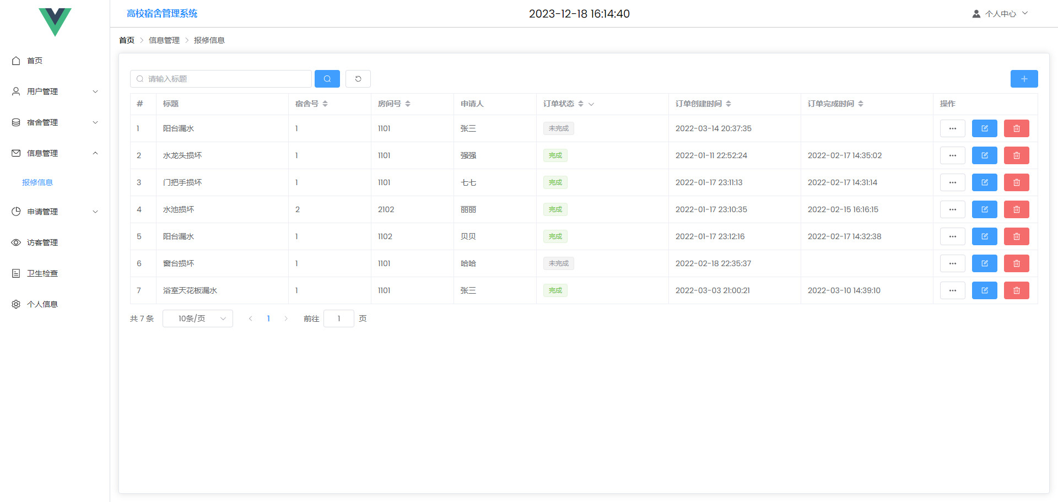Click the 完成 tag in 水池损坏 row

(x=555, y=209)
